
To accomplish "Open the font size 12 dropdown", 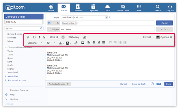I will 51,43.
